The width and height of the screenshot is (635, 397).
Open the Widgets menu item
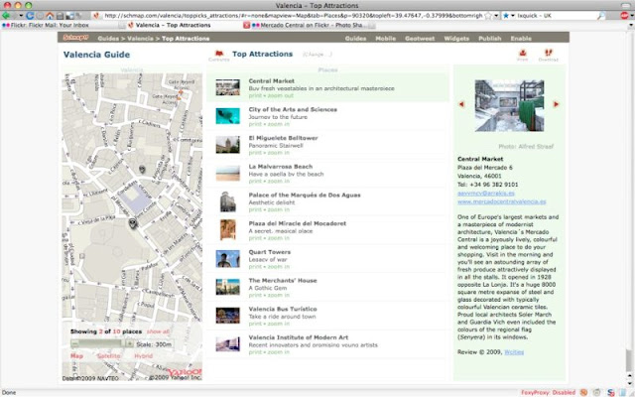(456, 39)
